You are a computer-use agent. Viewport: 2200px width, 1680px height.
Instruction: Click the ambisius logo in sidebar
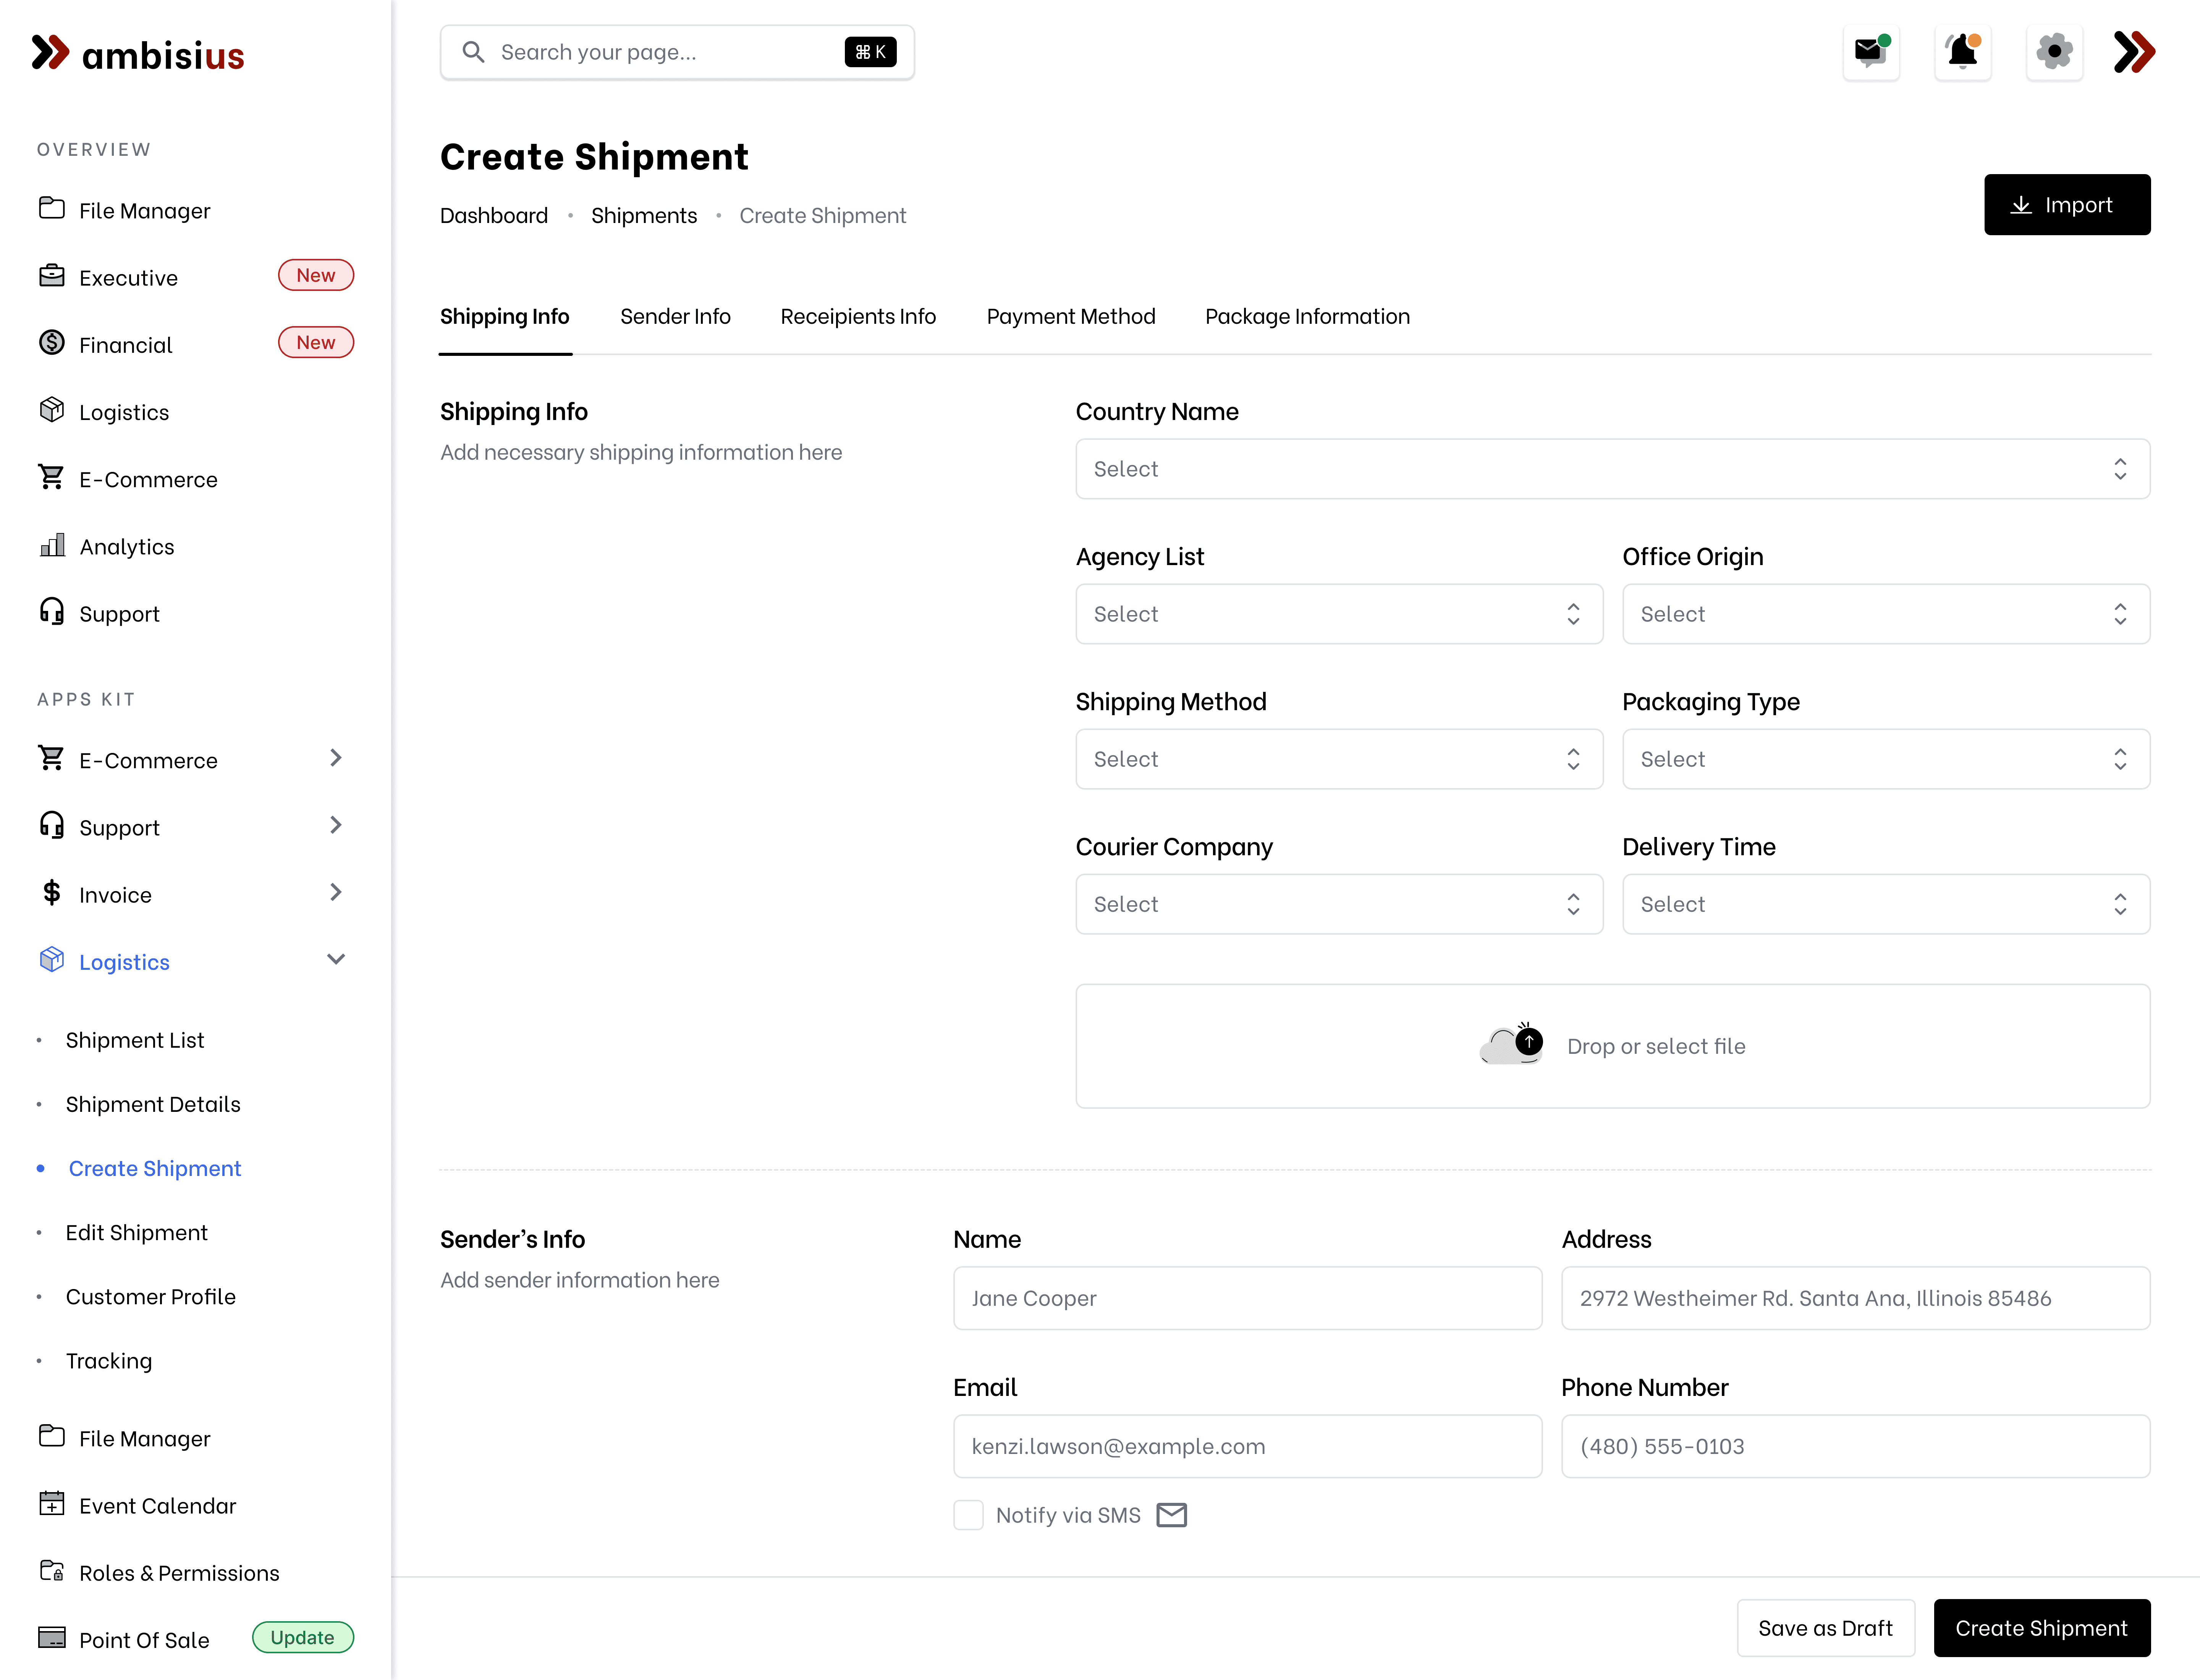click(138, 54)
